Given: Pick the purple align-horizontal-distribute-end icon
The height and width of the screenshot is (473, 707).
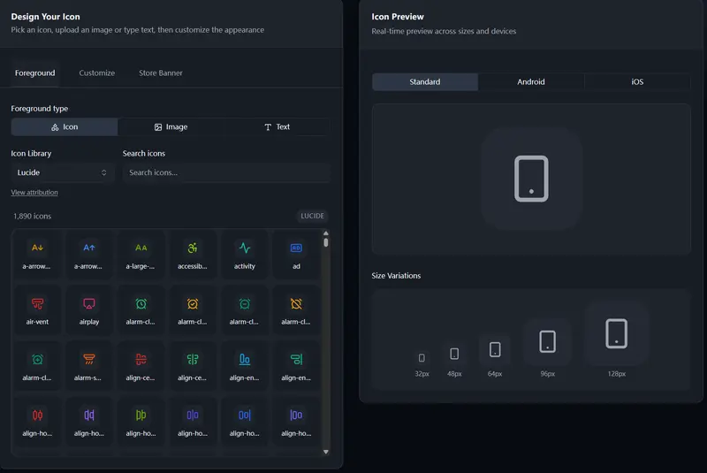Looking at the screenshot, I should point(89,422).
